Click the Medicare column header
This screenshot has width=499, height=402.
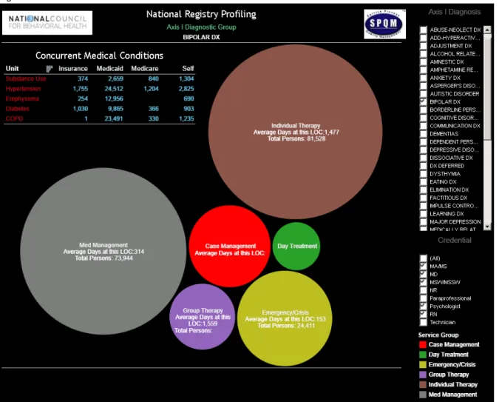(x=145, y=69)
